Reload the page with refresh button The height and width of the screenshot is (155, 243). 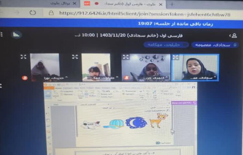pyautogui.click(x=33, y=13)
